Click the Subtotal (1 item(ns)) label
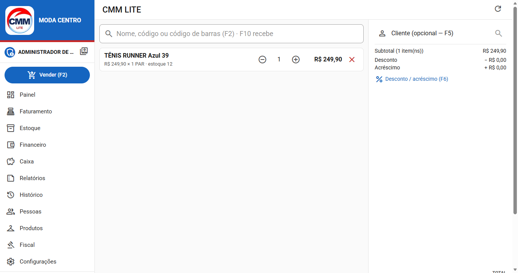The height and width of the screenshot is (273, 518). (399, 51)
